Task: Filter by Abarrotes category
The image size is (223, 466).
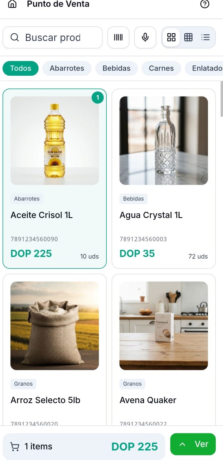Action: click(67, 68)
